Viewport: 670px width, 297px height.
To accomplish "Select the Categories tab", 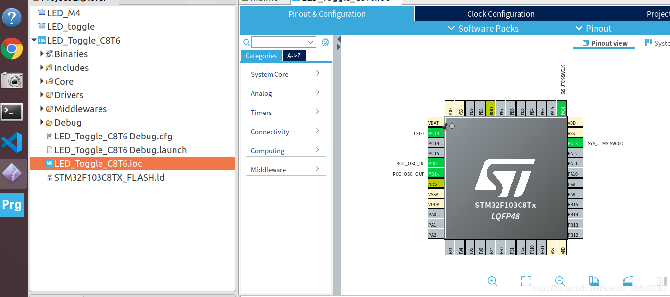I will point(261,56).
